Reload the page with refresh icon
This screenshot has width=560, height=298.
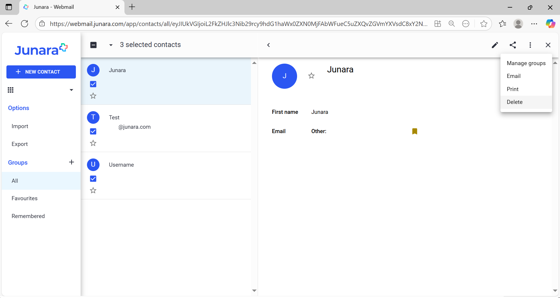point(25,24)
